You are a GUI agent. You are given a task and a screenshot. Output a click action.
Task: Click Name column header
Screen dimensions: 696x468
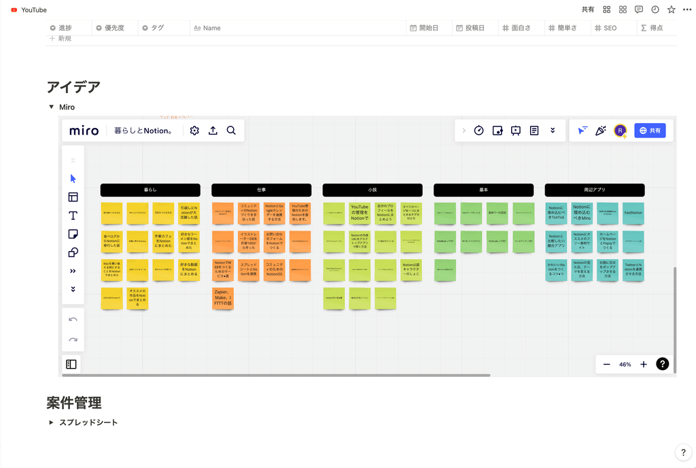coord(298,28)
